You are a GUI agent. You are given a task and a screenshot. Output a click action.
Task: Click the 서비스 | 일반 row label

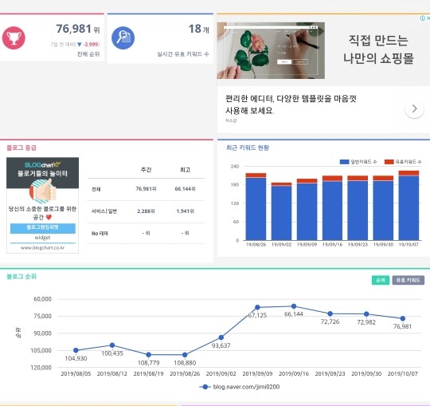104,211
